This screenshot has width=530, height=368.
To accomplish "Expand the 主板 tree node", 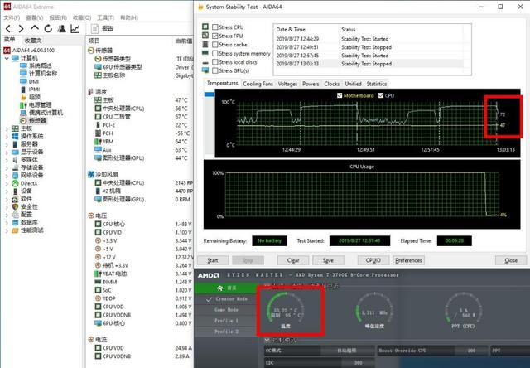I will click(x=7, y=128).
